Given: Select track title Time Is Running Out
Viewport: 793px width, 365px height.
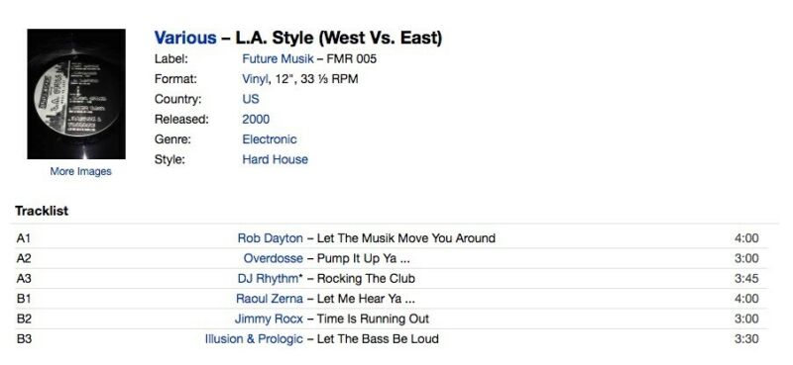Looking at the screenshot, I should pos(373,319).
